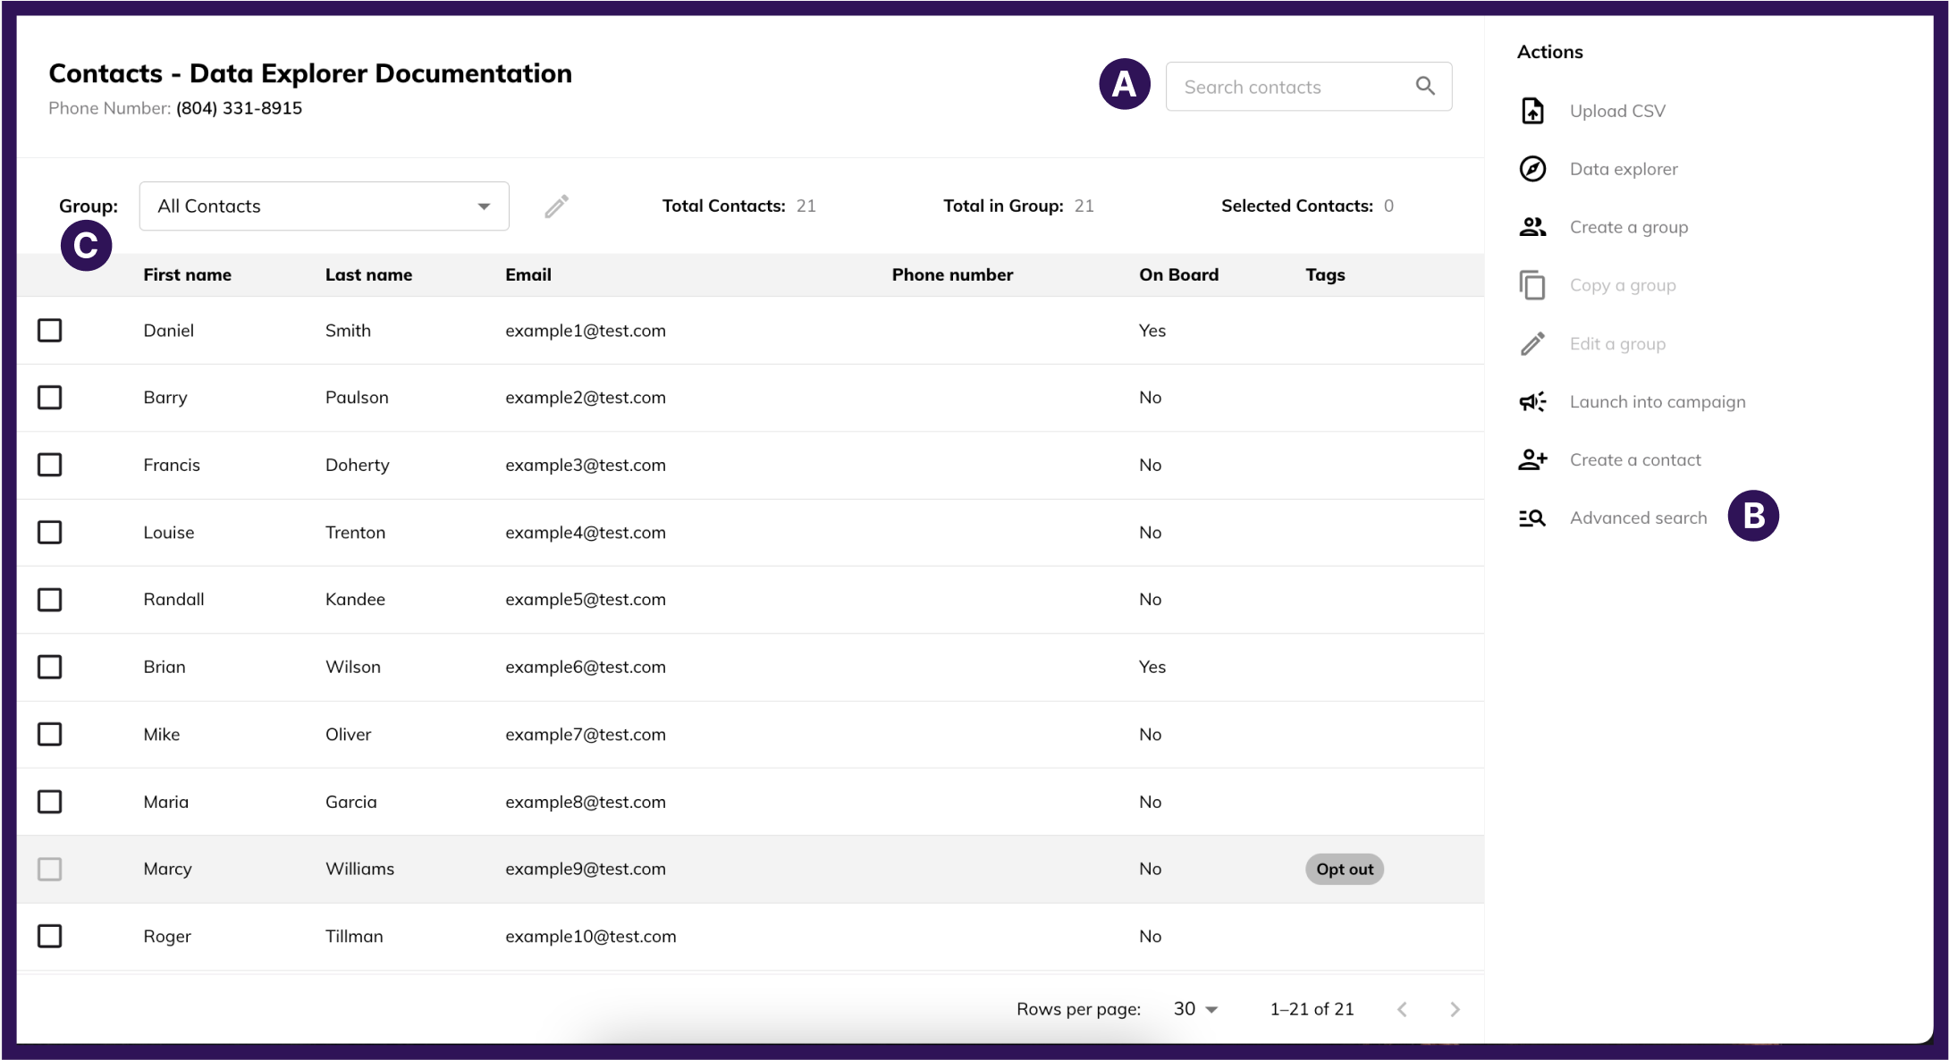
Task: Click the Launch into campaign megaphone icon
Action: pyautogui.click(x=1532, y=402)
